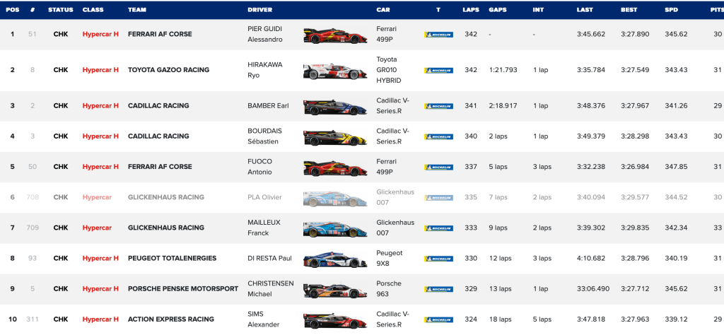Click the car number 708
The width and height of the screenshot is (724, 335).
coord(33,197)
